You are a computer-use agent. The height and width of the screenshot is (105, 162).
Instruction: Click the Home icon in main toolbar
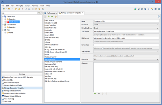click(43, 9)
